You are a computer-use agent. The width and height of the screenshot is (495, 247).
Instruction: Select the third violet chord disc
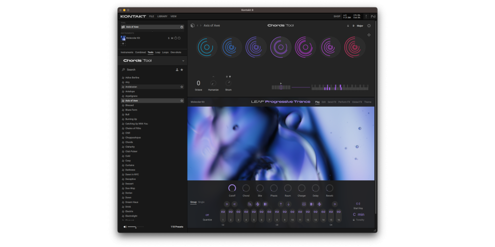(x=256, y=47)
